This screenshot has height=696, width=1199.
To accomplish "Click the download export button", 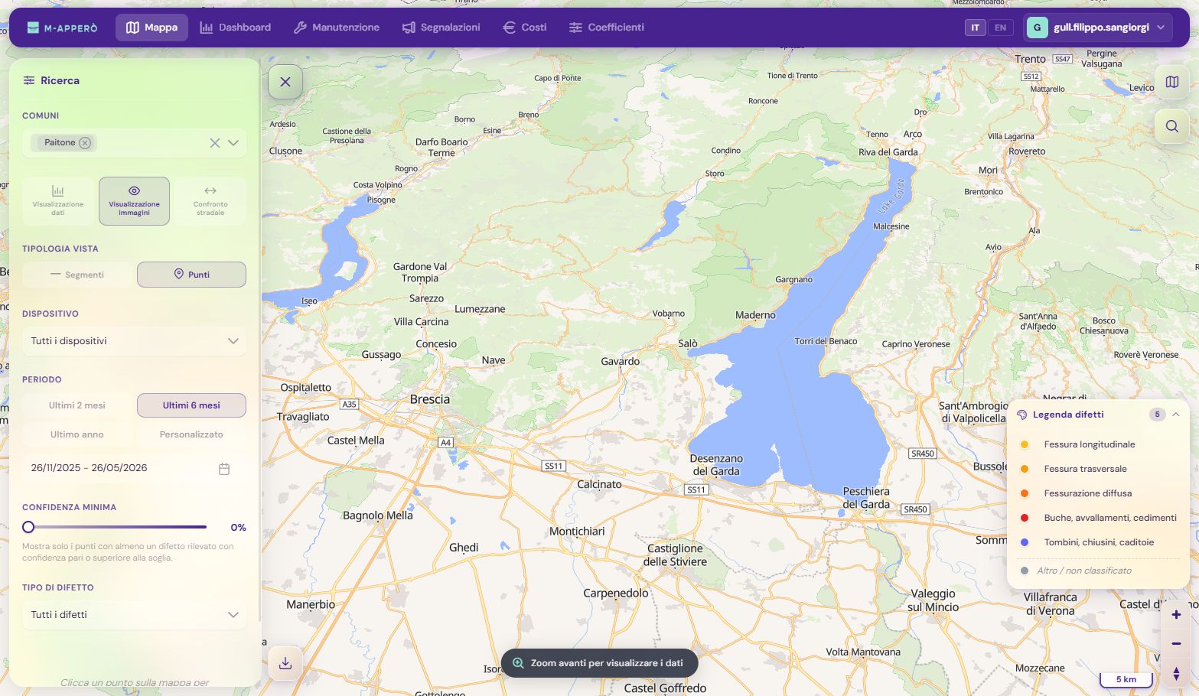I will pos(285,663).
